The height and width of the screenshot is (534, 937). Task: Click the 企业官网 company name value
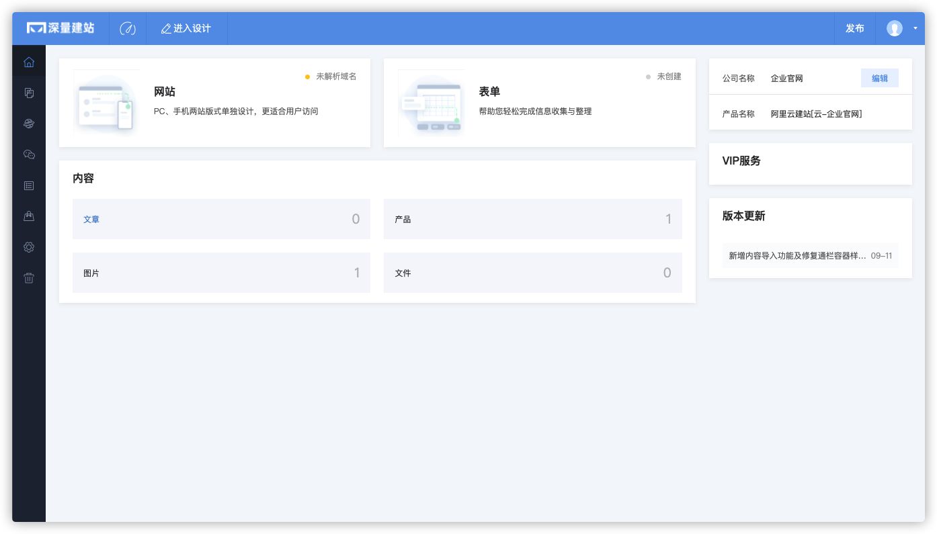click(786, 79)
